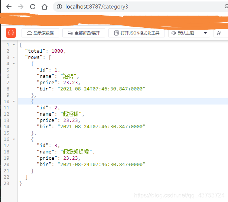Toggle fold/expand all with 全部折叠/展开
228x202 pixels.
(x=84, y=33)
